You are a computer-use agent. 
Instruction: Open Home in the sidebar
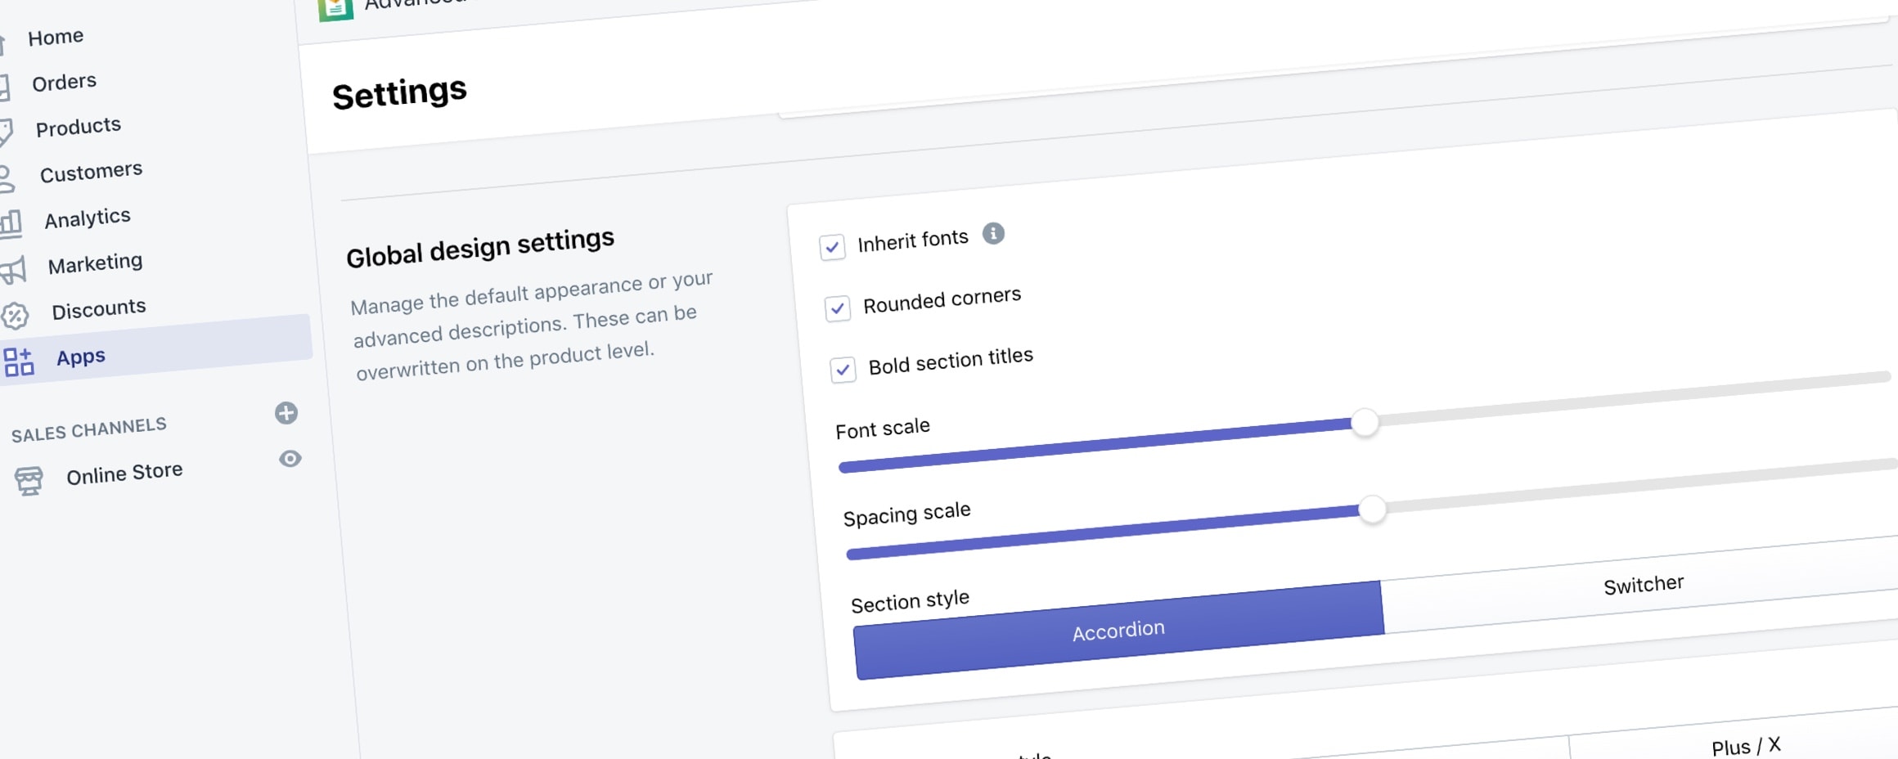point(56,37)
